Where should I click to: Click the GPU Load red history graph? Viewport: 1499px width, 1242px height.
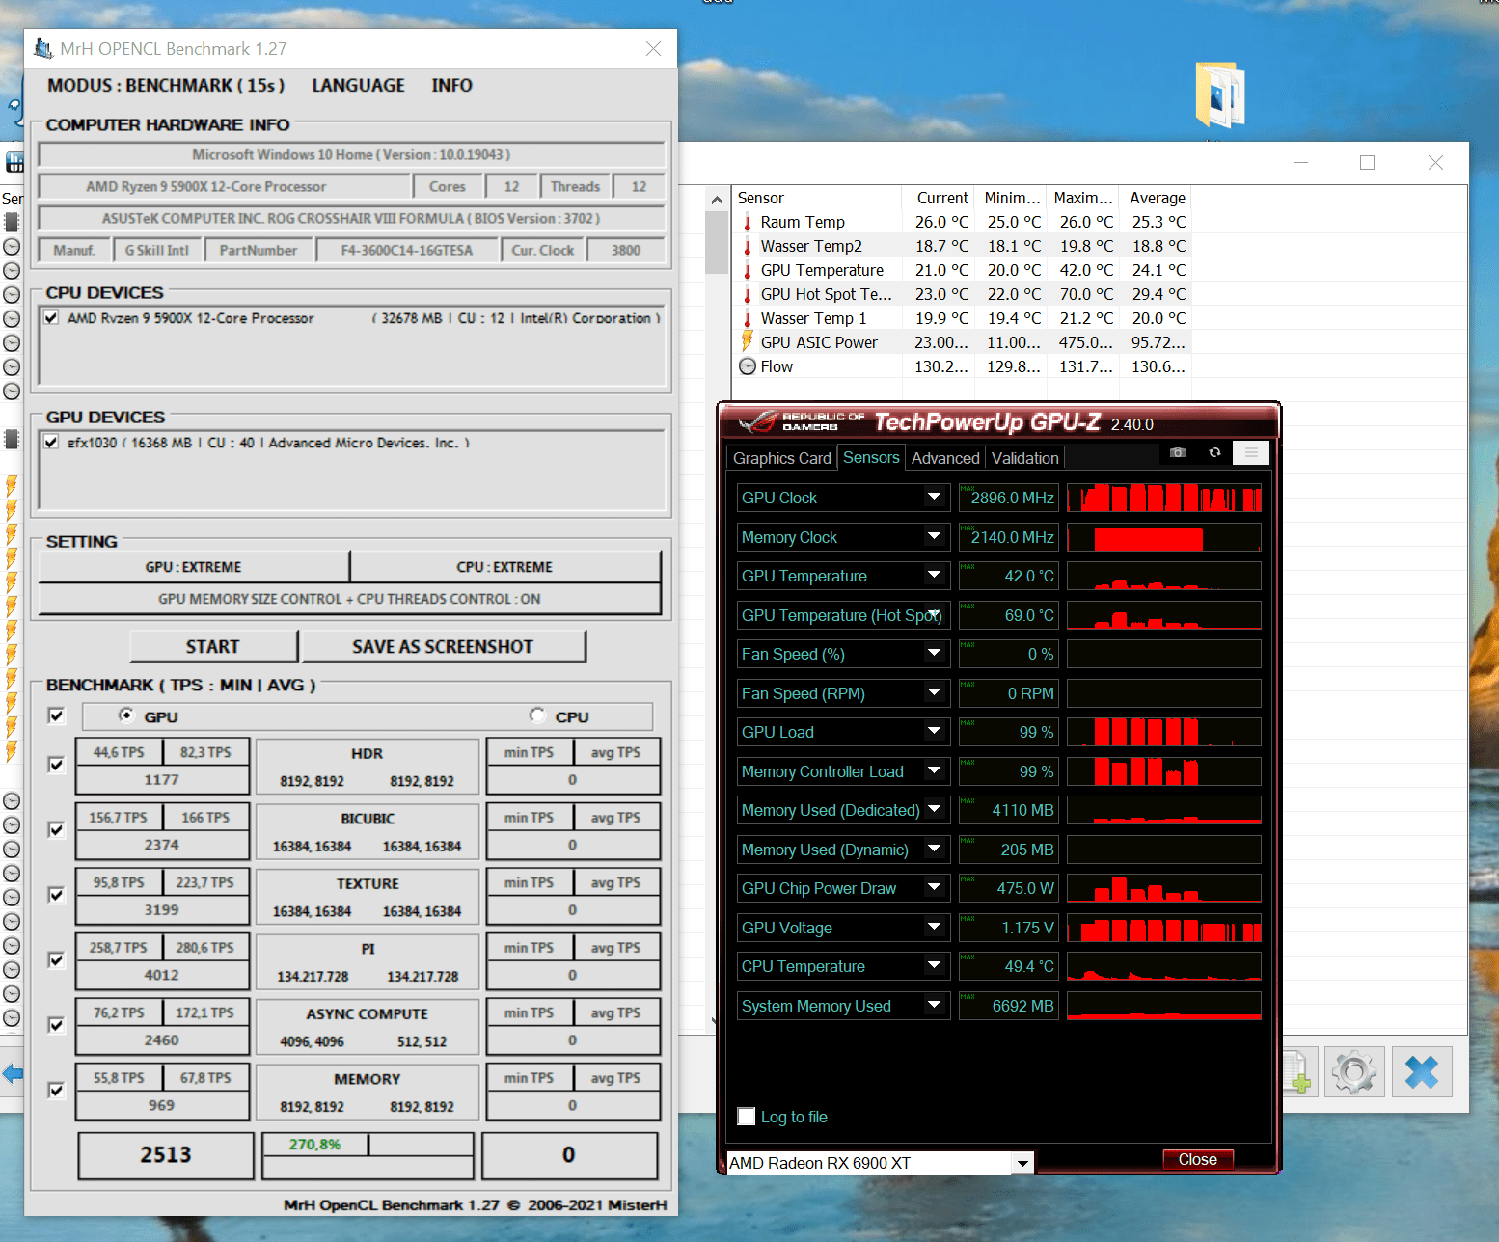coord(1164,732)
